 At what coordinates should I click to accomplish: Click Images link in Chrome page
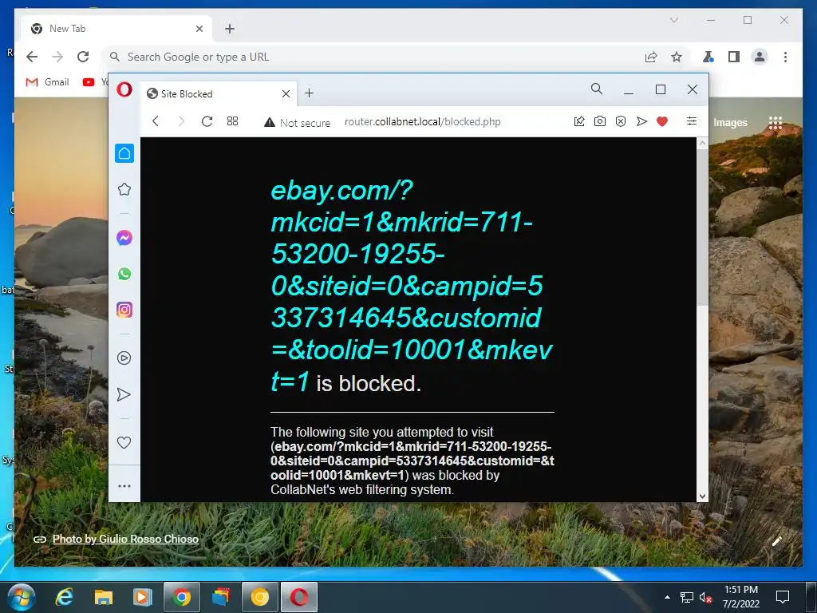(730, 122)
